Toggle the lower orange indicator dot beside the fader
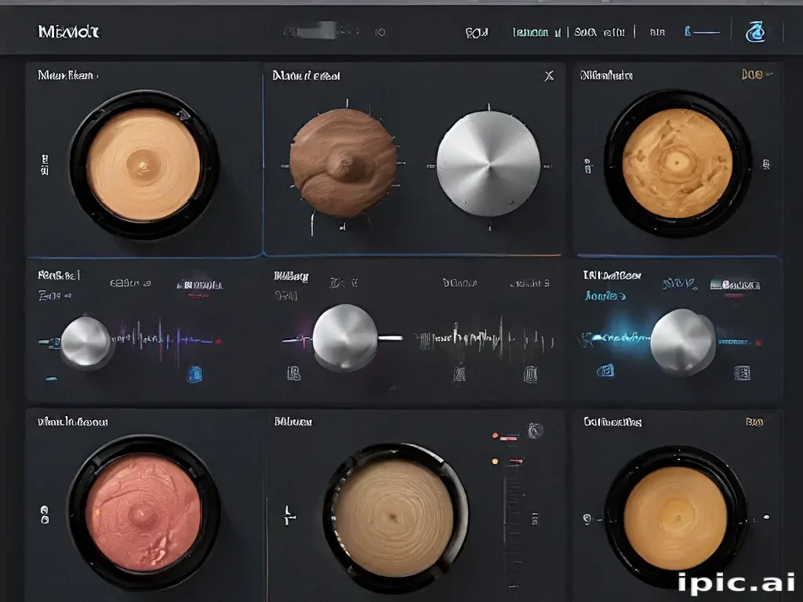This screenshot has height=602, width=803. tap(496, 461)
